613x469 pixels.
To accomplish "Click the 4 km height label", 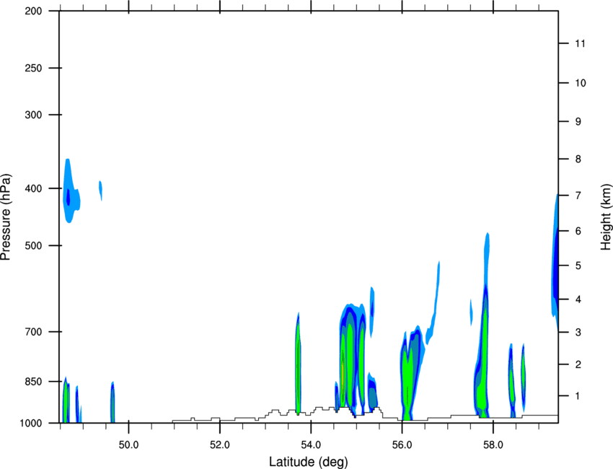I will (578, 299).
